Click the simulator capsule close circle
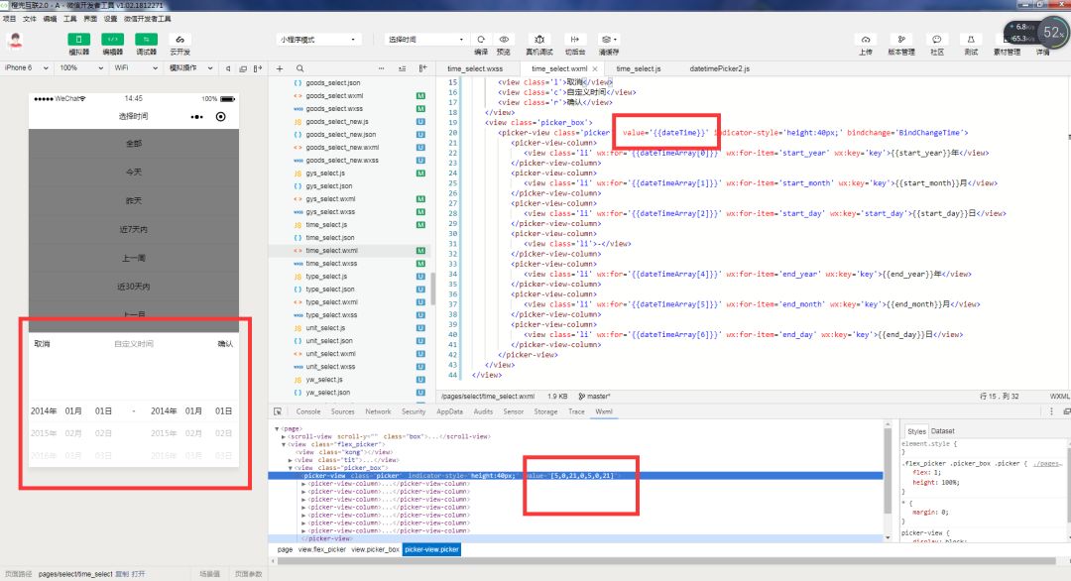Image resolution: width=1071 pixels, height=581 pixels. coord(220,117)
